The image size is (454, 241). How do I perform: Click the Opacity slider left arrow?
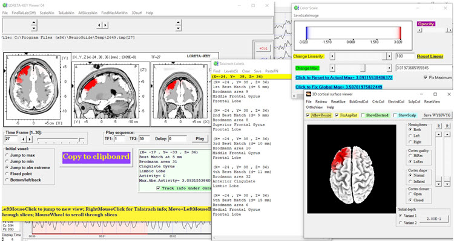[419, 30]
